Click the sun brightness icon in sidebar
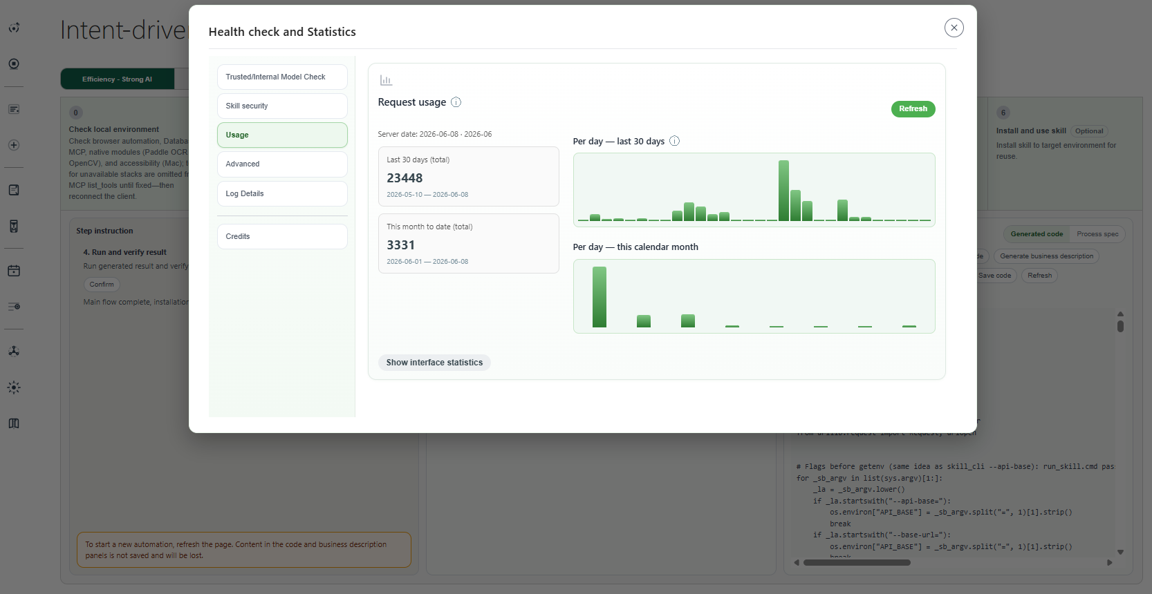The height and width of the screenshot is (594, 1152). pyautogui.click(x=14, y=387)
